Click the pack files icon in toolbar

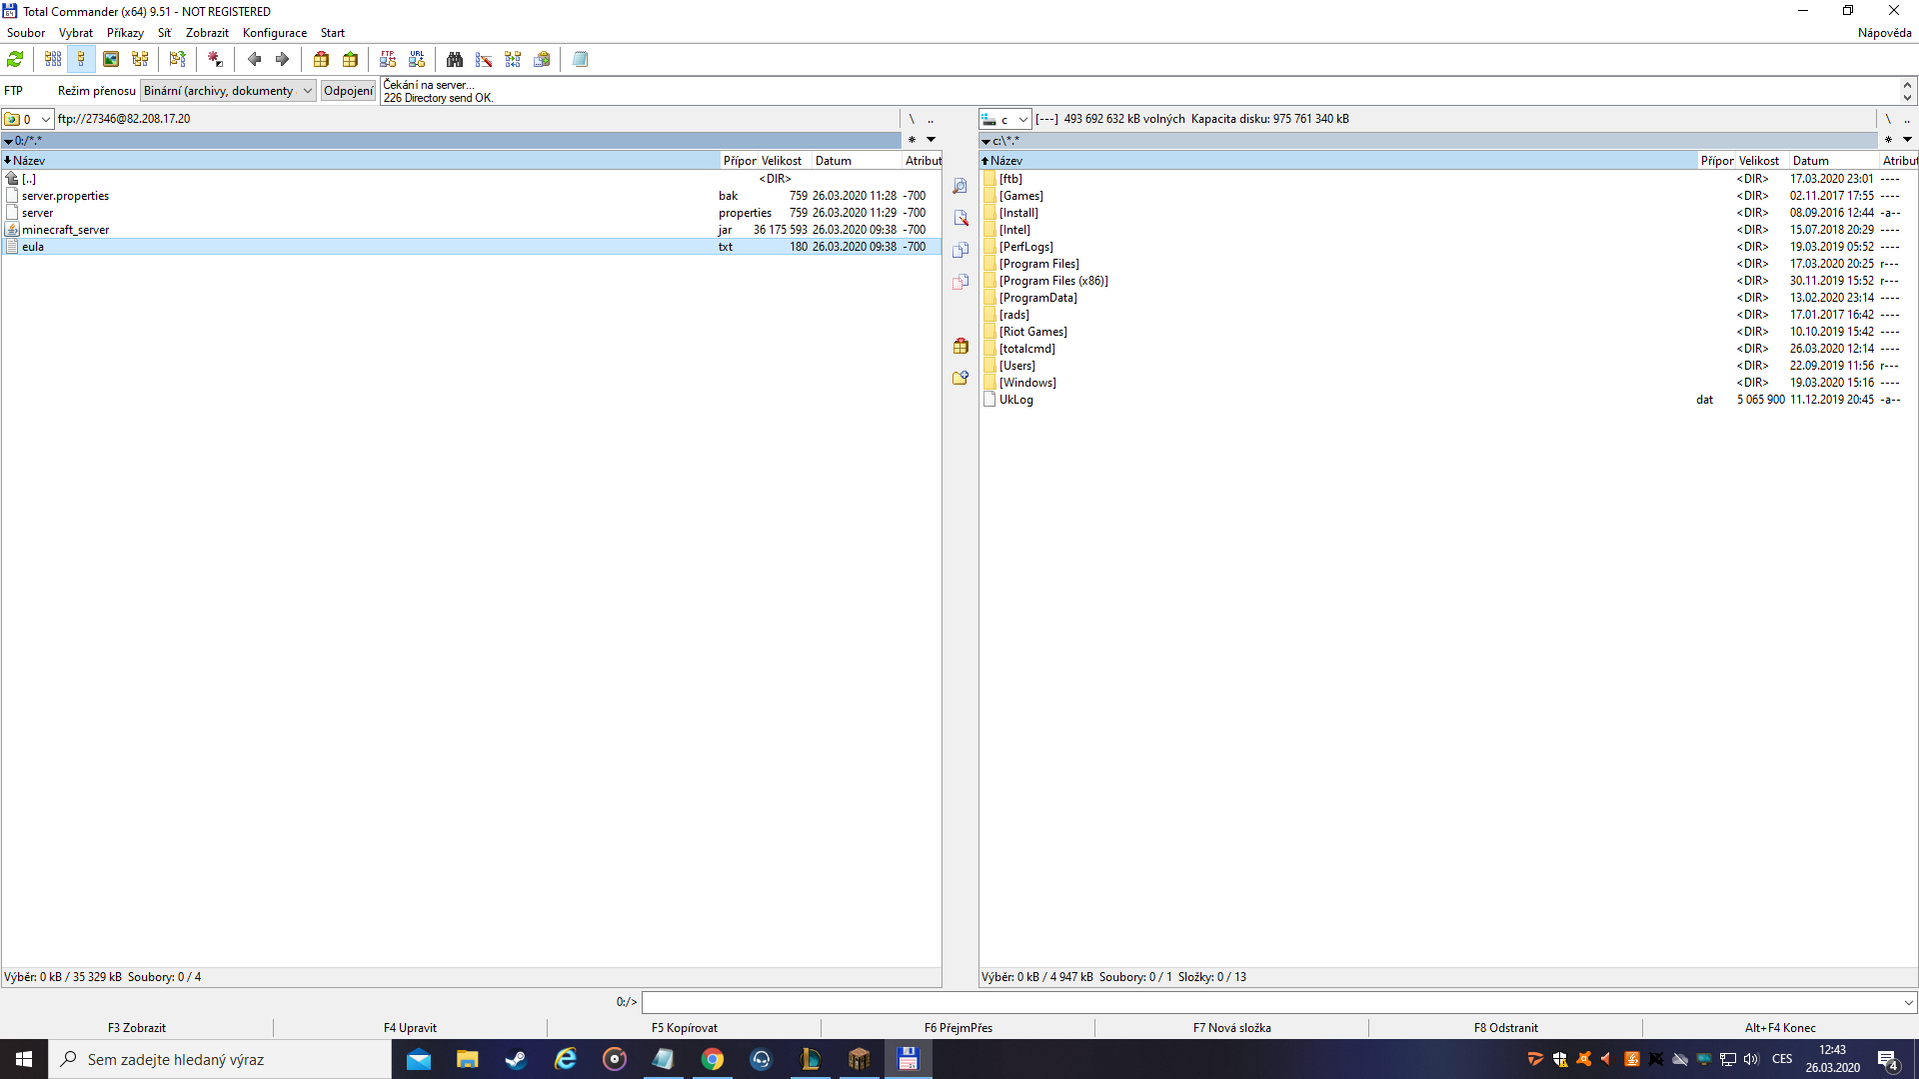(x=321, y=59)
